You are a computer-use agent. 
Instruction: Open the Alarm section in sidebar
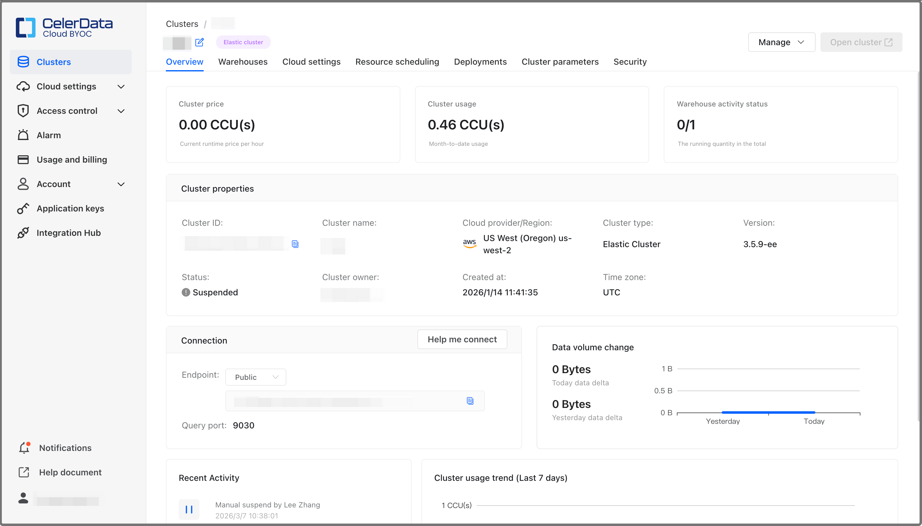[49, 135]
